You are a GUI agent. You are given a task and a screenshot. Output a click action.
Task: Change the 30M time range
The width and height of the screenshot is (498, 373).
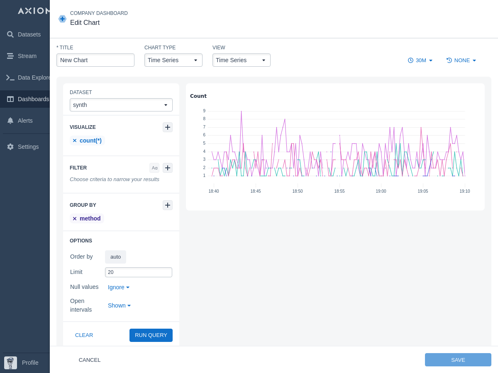pyautogui.click(x=420, y=61)
